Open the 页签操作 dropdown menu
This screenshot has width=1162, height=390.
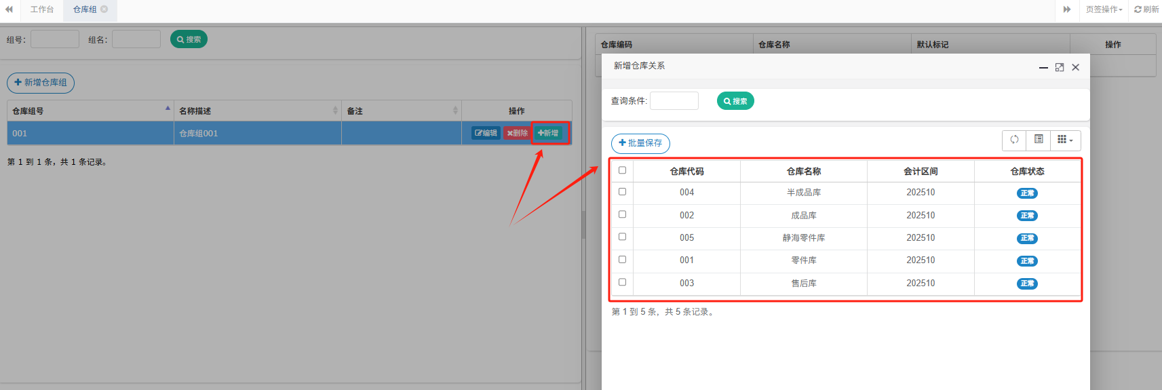click(1104, 9)
